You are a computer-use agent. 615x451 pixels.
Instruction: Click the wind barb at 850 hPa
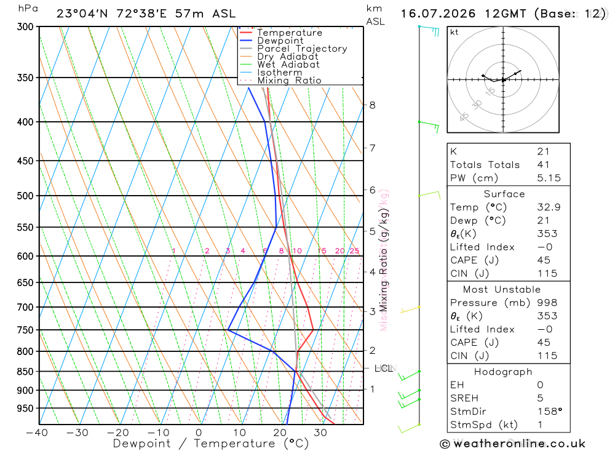tap(409, 376)
